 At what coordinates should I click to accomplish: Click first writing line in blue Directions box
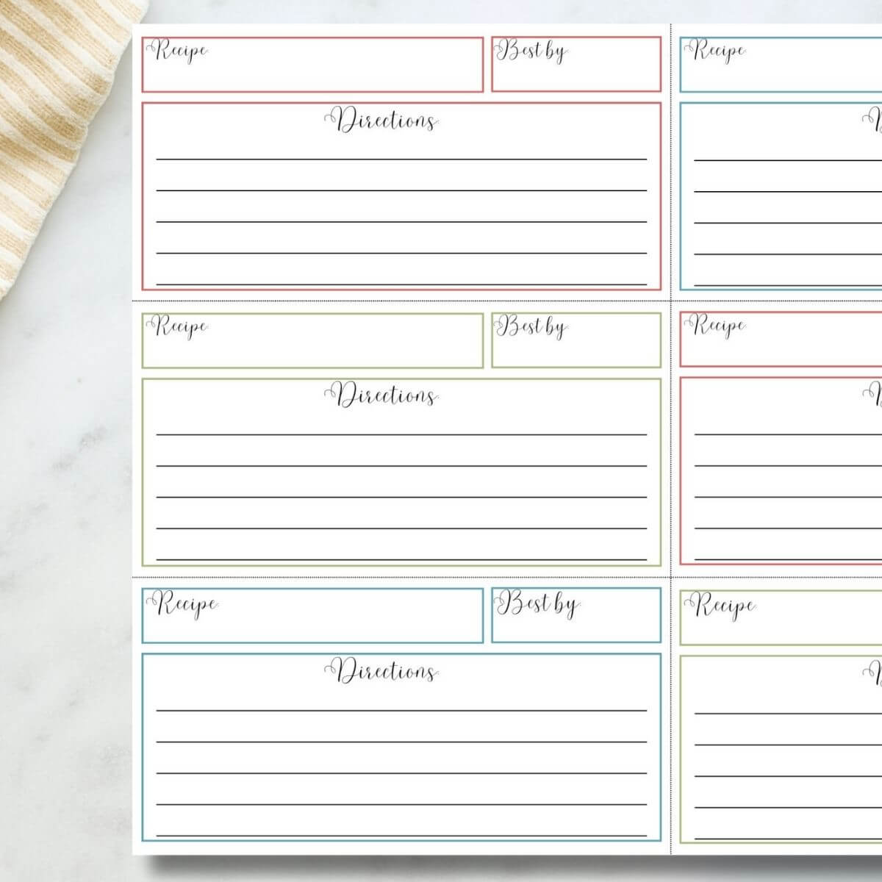coord(401,709)
